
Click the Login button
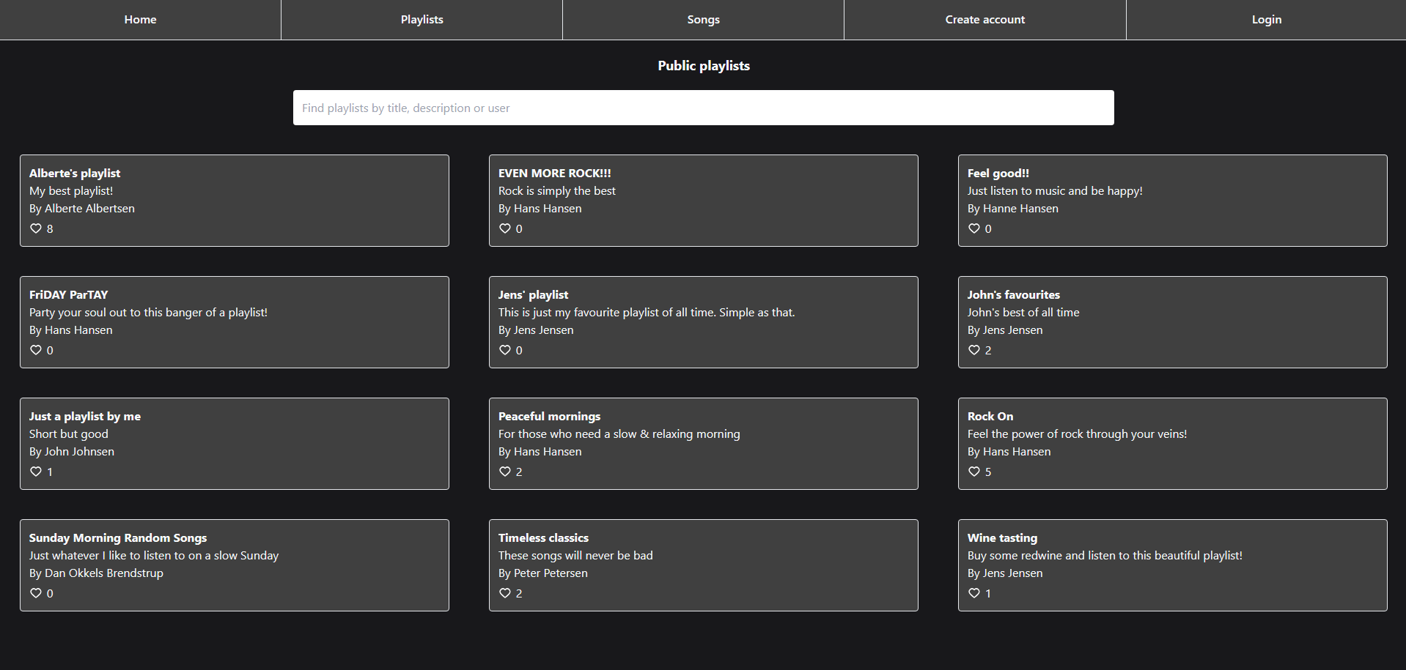tap(1266, 20)
